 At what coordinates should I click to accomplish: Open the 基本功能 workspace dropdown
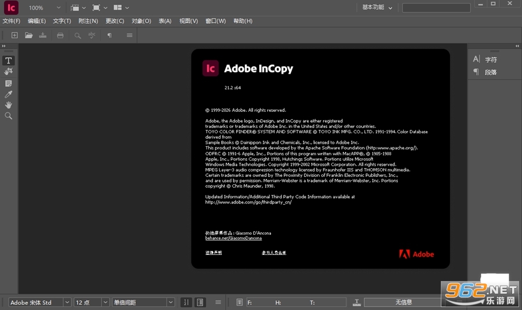(x=377, y=8)
